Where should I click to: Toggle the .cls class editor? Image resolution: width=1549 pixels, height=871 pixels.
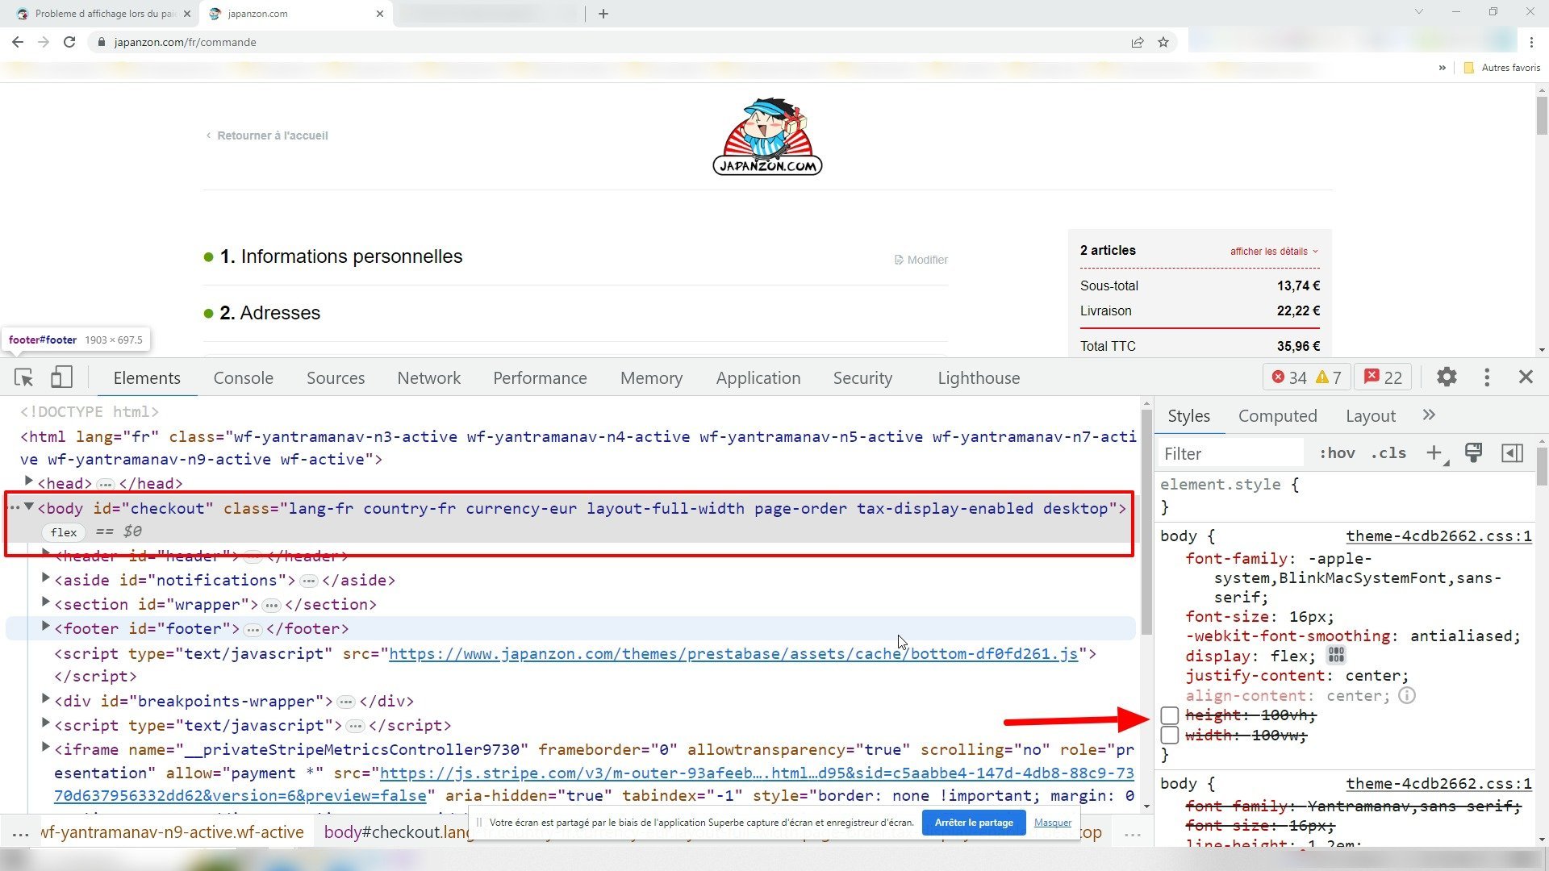[1388, 453]
